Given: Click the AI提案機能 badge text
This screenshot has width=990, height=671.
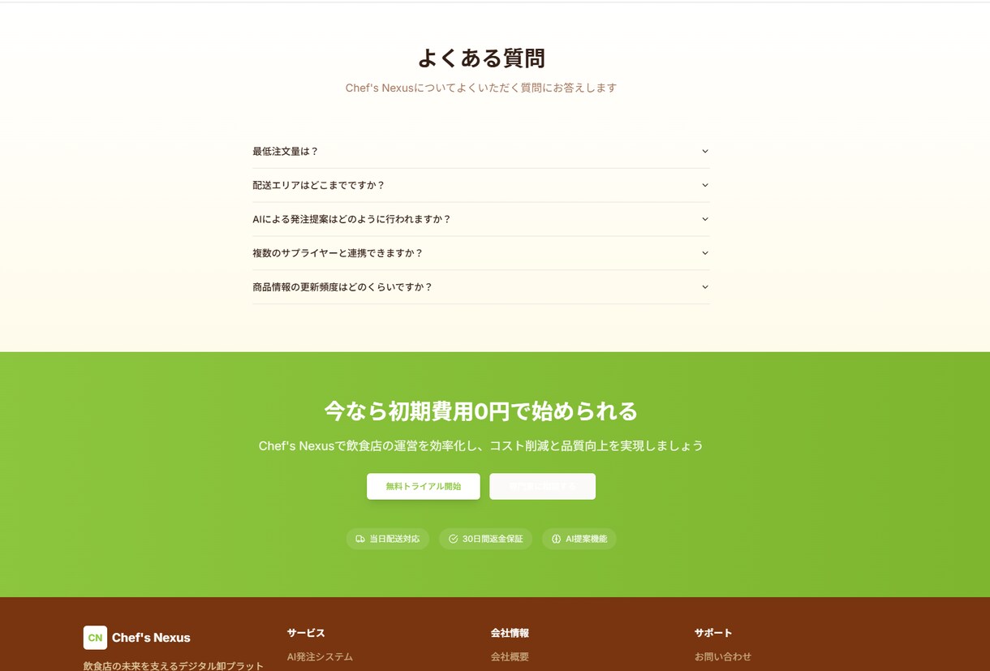Looking at the screenshot, I should point(587,539).
